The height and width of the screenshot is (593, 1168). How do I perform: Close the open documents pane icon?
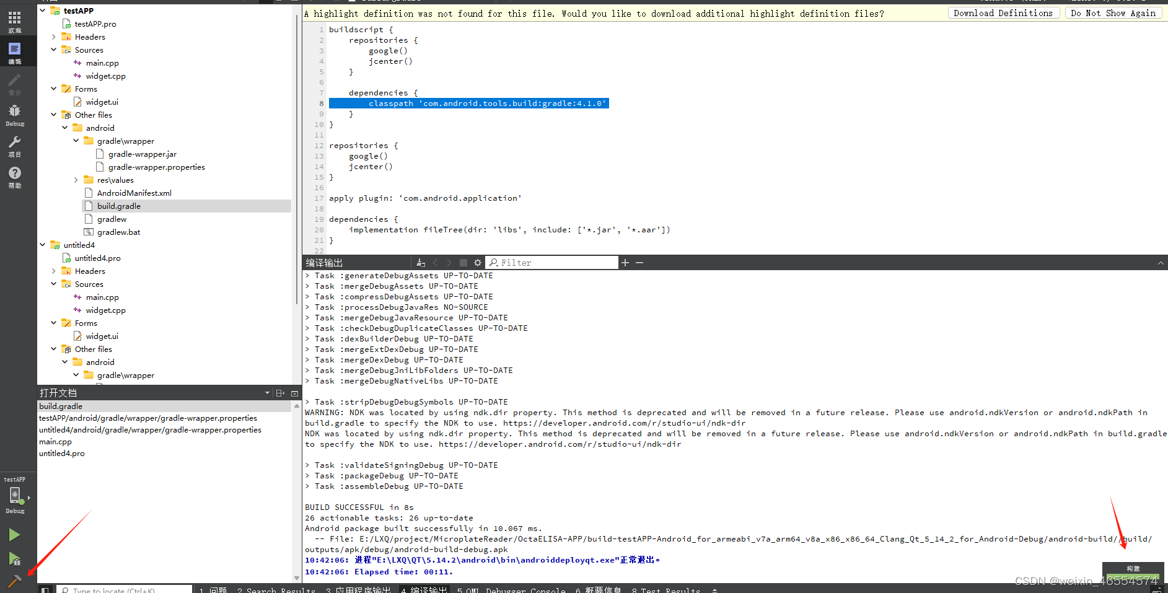[295, 393]
